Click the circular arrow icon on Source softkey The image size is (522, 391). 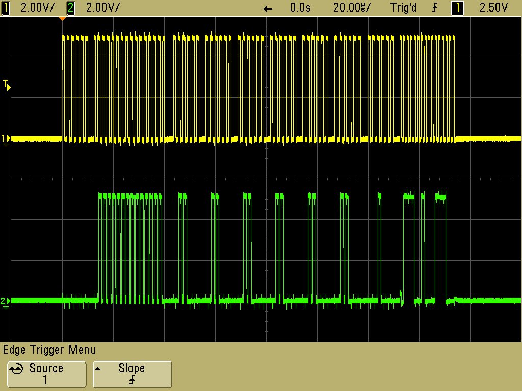[x=16, y=369]
